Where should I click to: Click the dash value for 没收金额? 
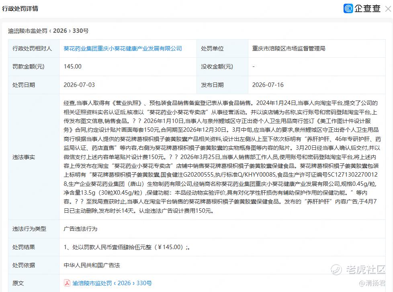click(254, 66)
